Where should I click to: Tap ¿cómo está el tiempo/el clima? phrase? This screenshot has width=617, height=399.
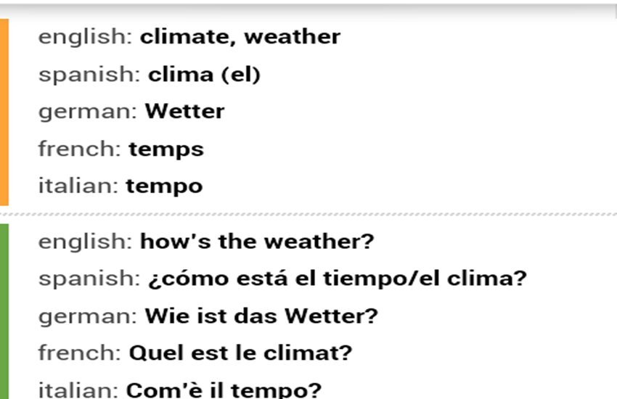[x=338, y=279]
